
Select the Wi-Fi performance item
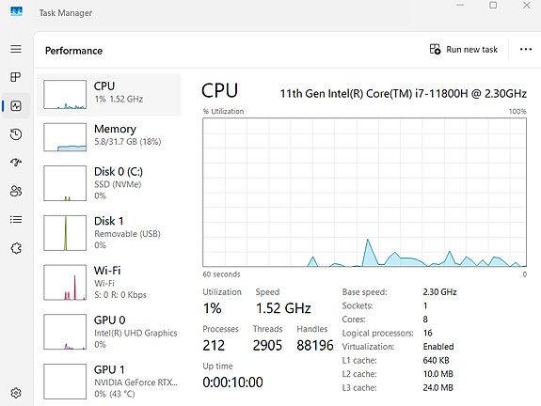tap(109, 282)
